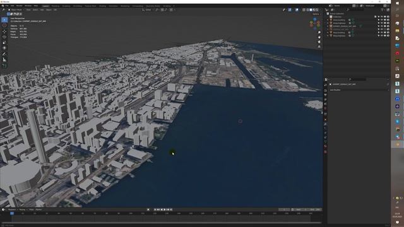
Task: Toggle X-ray mode in viewport header
Action: (304, 10)
